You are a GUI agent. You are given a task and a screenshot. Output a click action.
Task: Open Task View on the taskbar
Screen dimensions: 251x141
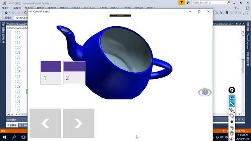24,137
